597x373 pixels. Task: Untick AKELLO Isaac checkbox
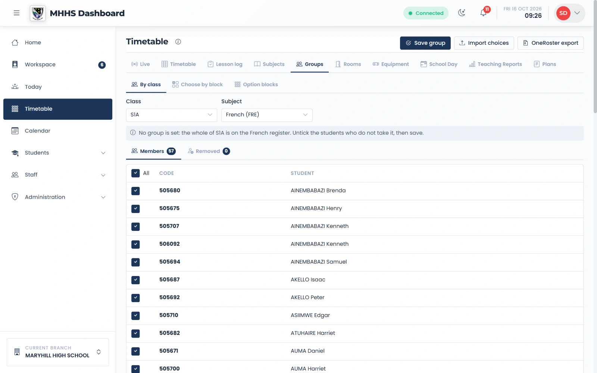coord(135,280)
